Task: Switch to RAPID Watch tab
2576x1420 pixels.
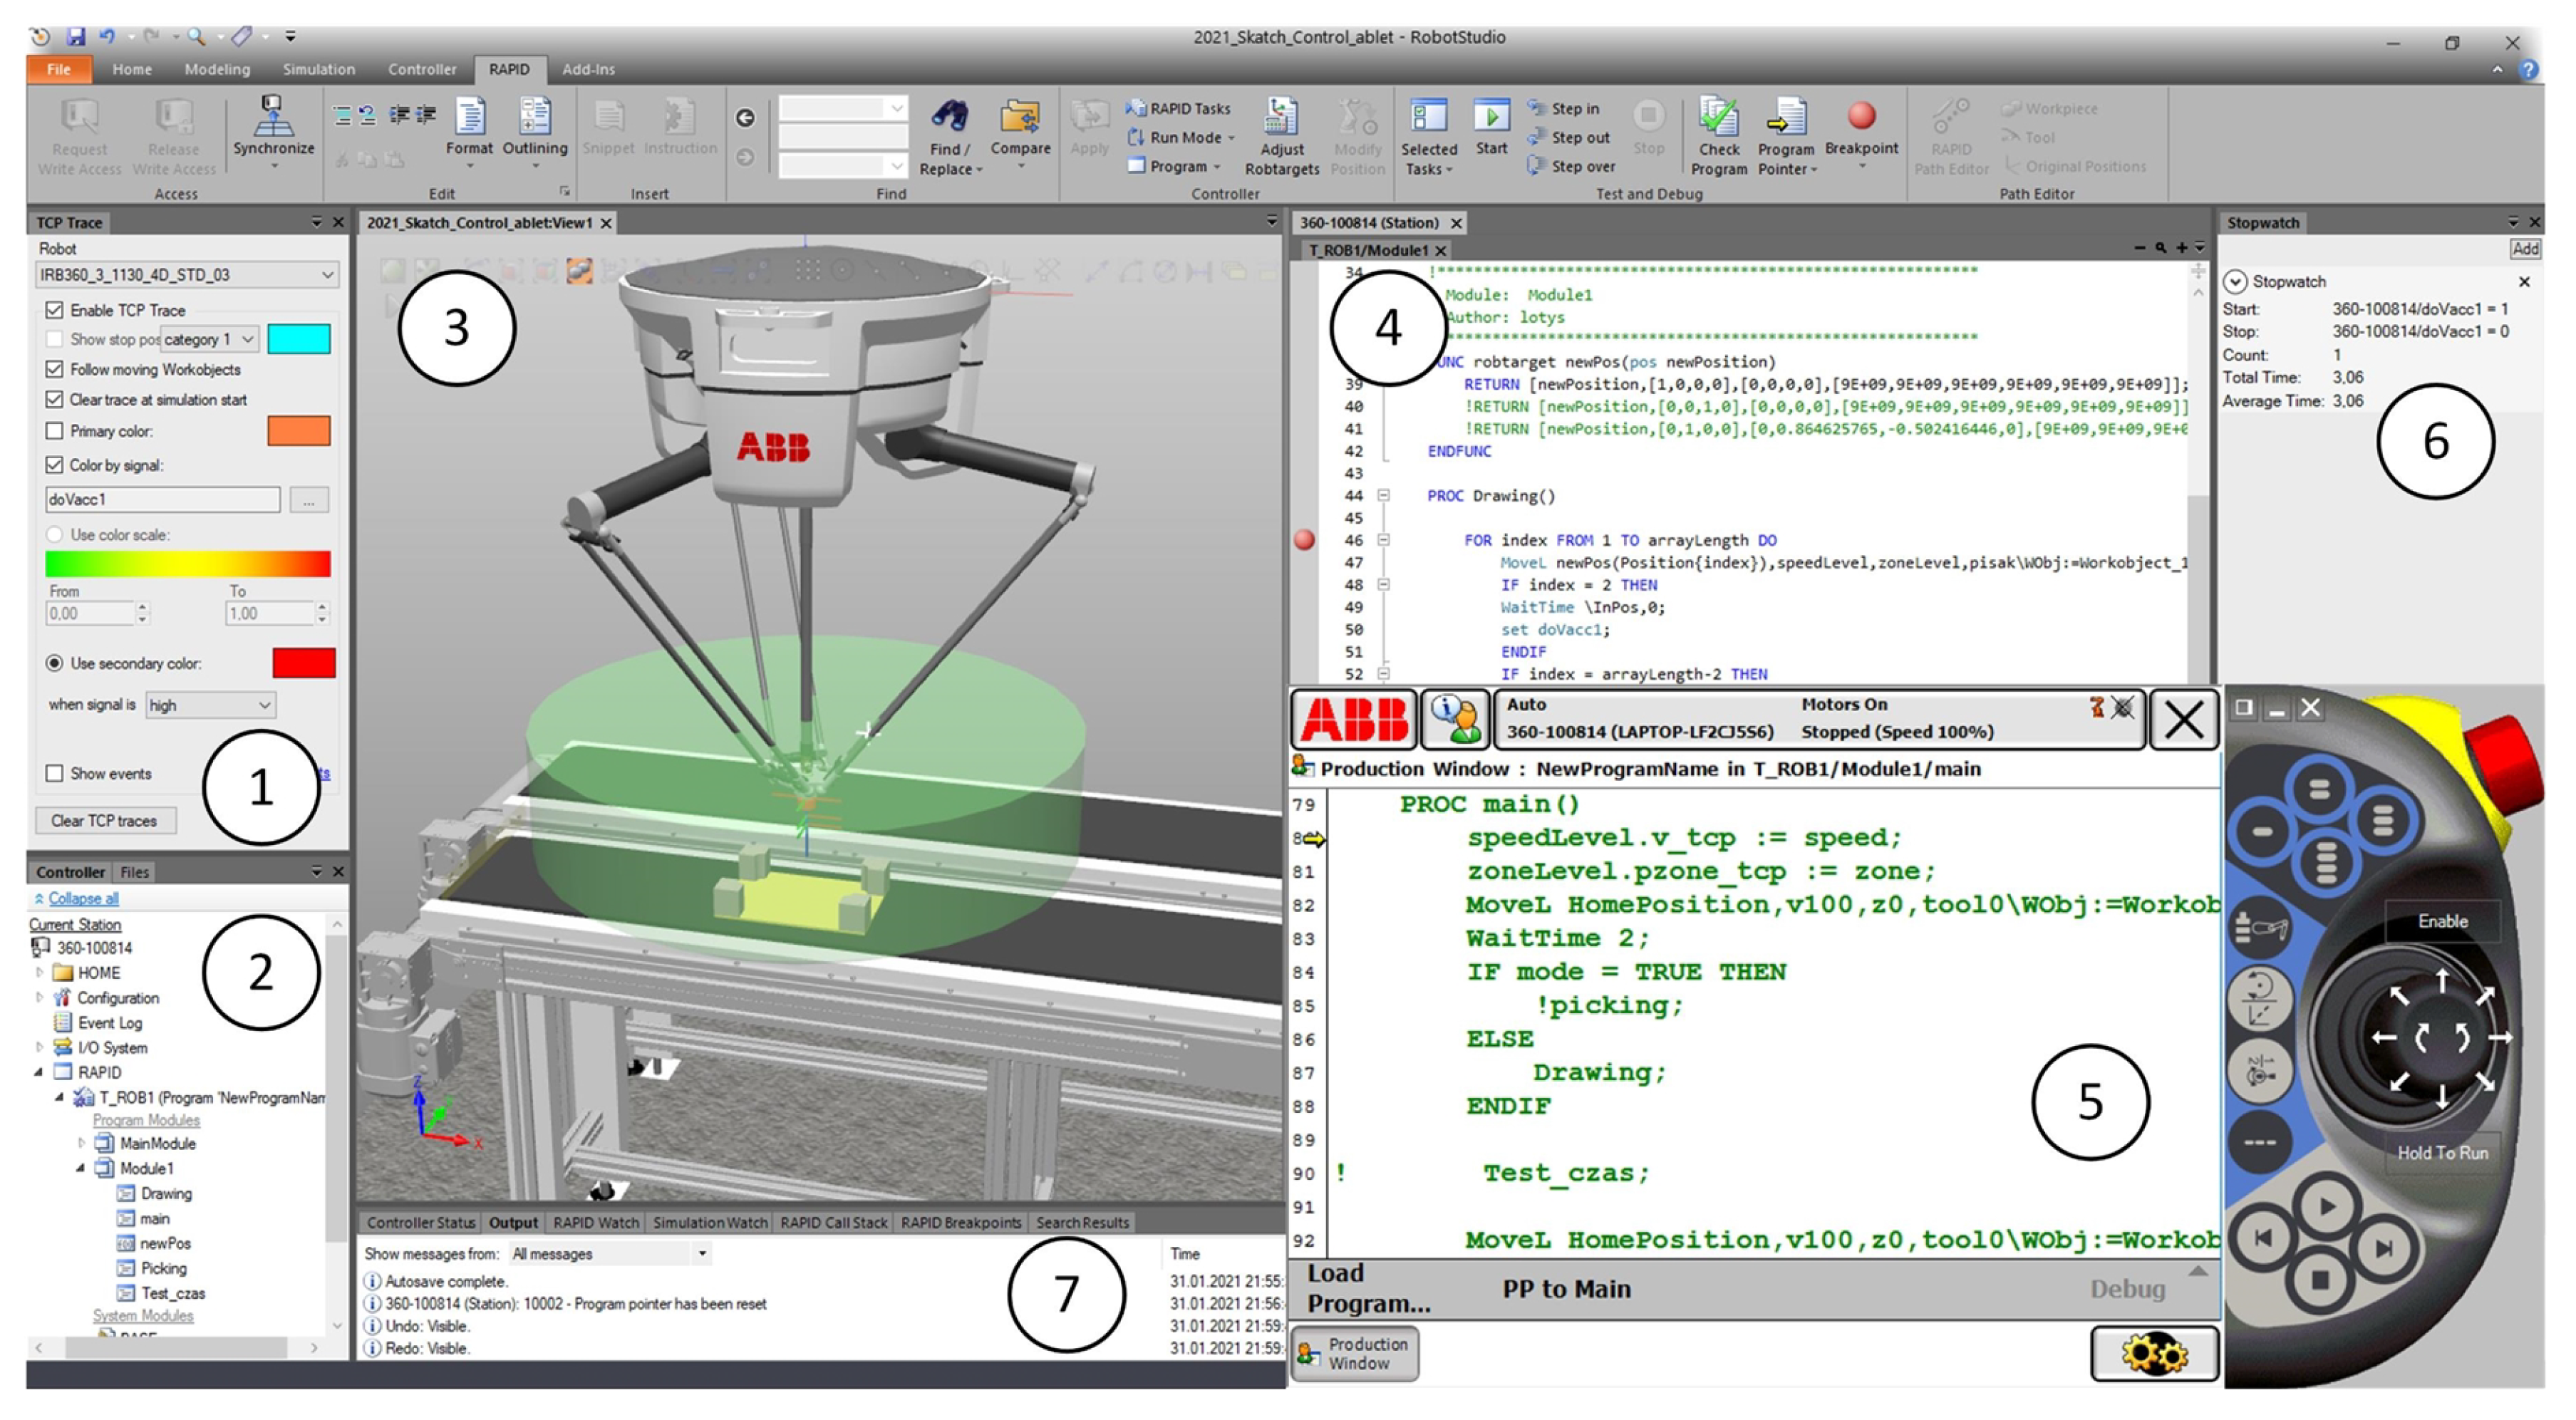Action: pos(596,1222)
